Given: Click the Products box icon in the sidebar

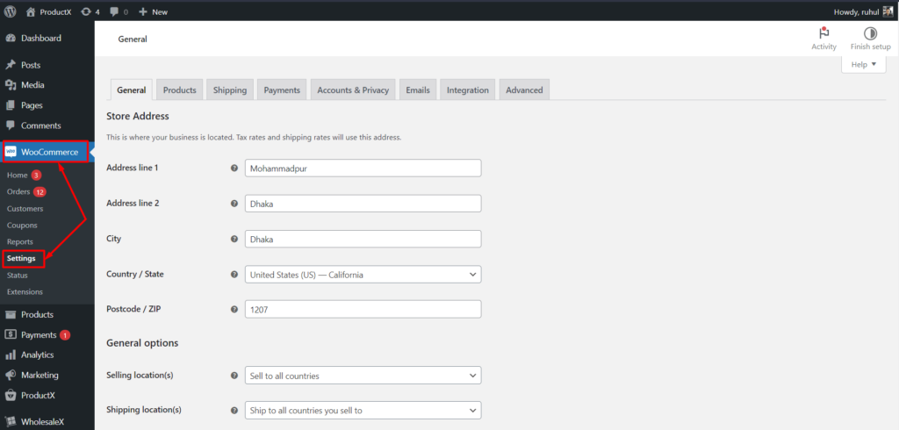Looking at the screenshot, I should click(11, 315).
